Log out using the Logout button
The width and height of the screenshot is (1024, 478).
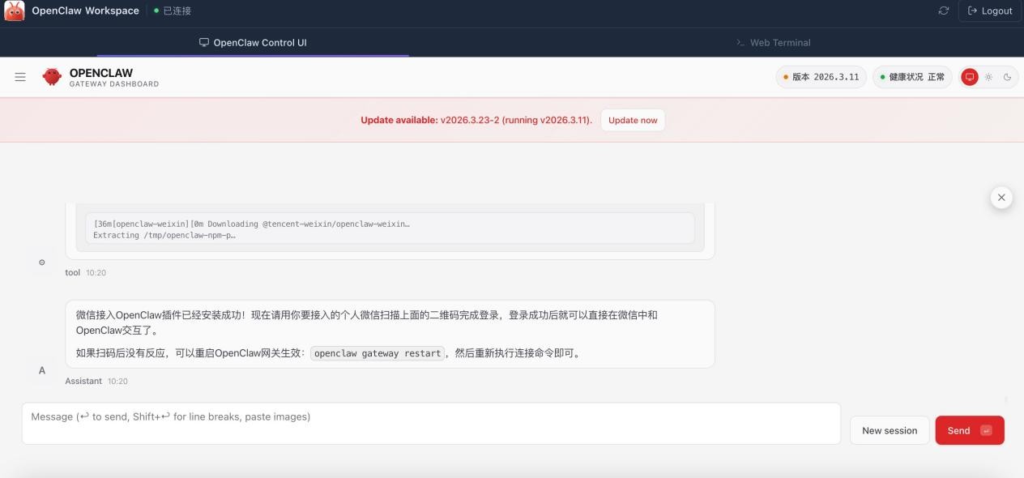point(989,11)
